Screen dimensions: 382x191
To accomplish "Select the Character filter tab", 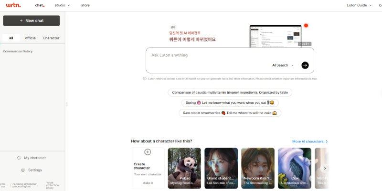I will (51, 38).
